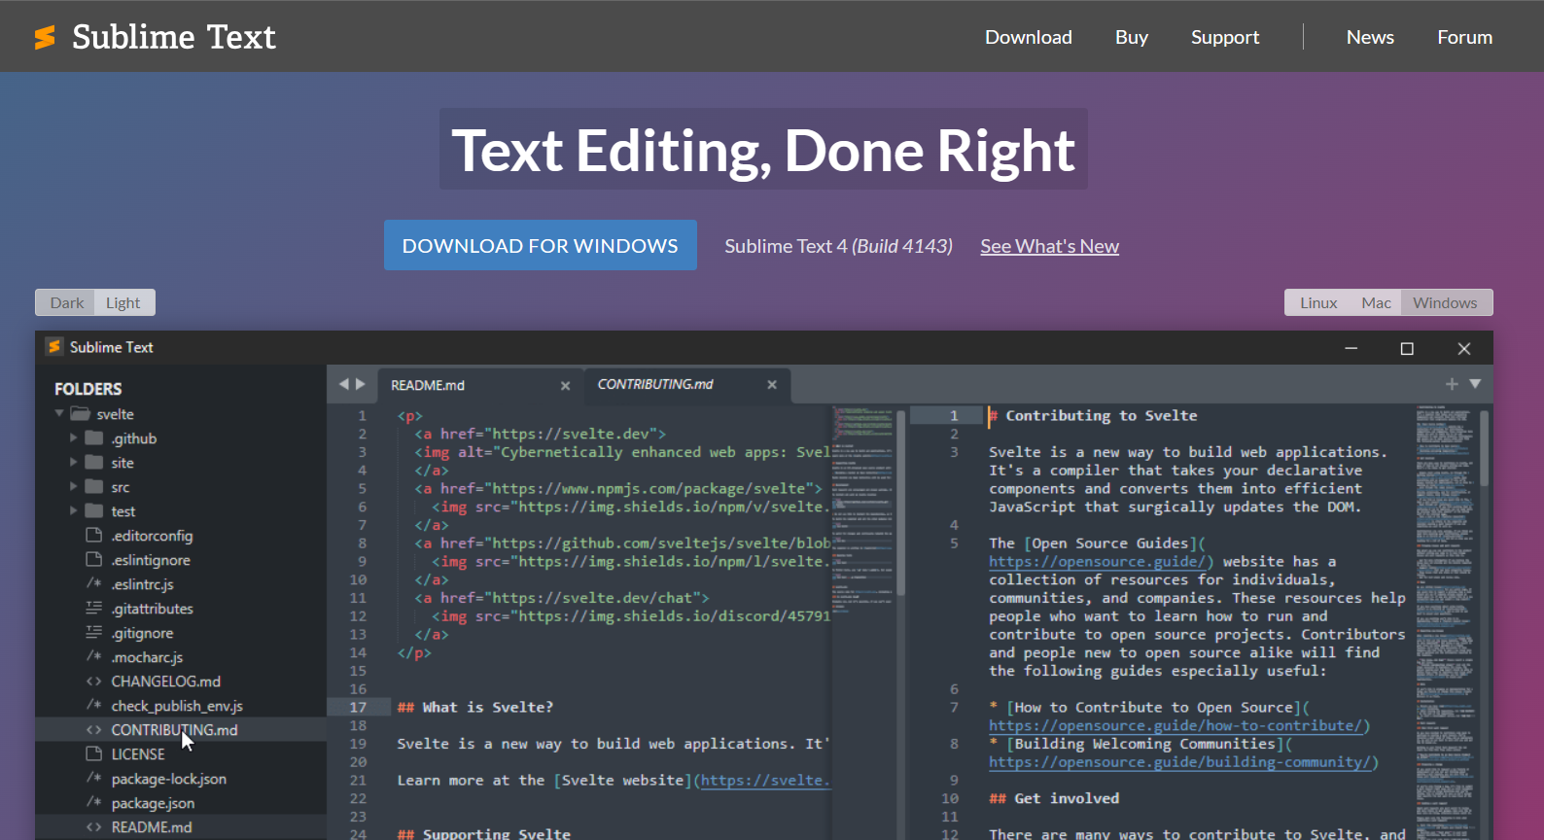Click the .eslintignore file icon

click(94, 559)
